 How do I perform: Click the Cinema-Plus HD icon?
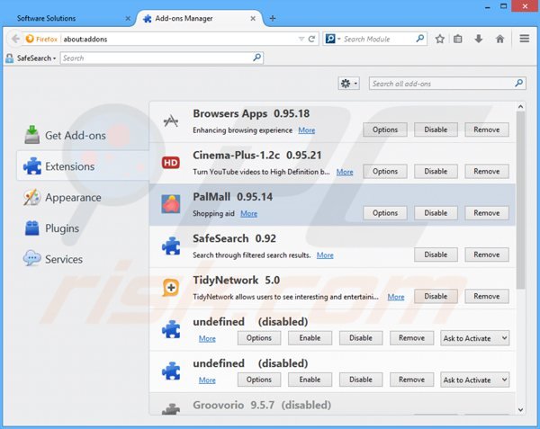(x=171, y=163)
